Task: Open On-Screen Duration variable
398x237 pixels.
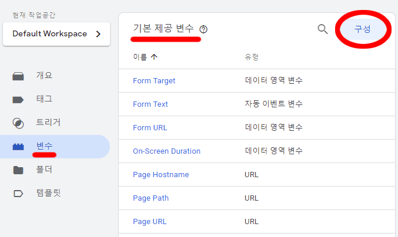Action: tap(166, 151)
